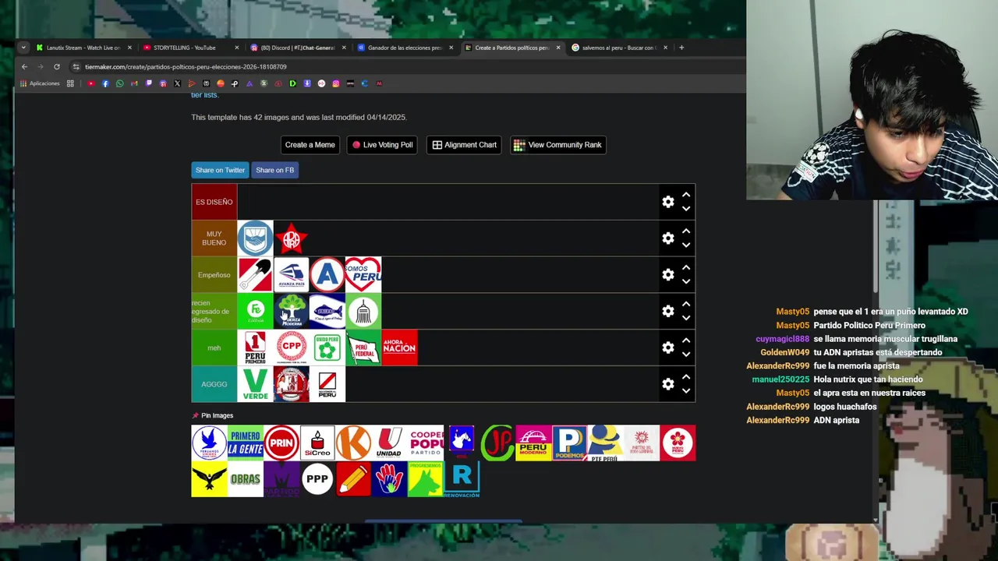Viewport: 998px width, 561px height.
Task: Move Empeñoso tier down with arrow
Action: (x=686, y=281)
